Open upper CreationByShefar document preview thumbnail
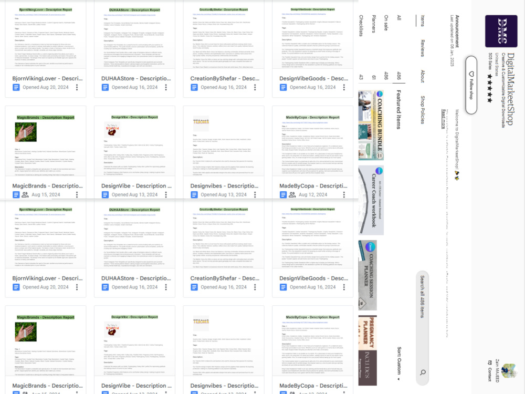 tap(224, 36)
